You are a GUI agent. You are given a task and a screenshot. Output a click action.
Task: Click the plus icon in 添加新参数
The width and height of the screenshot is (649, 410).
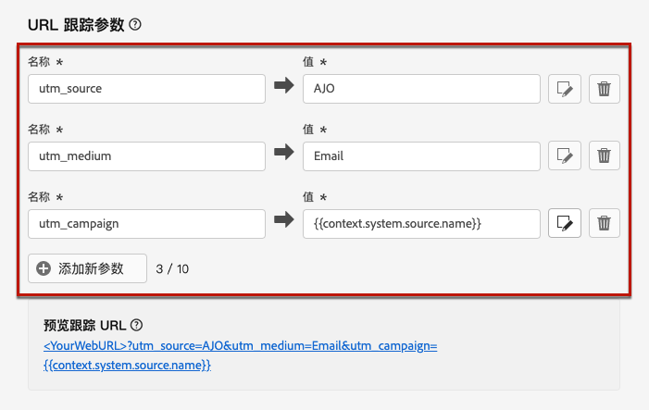[44, 268]
